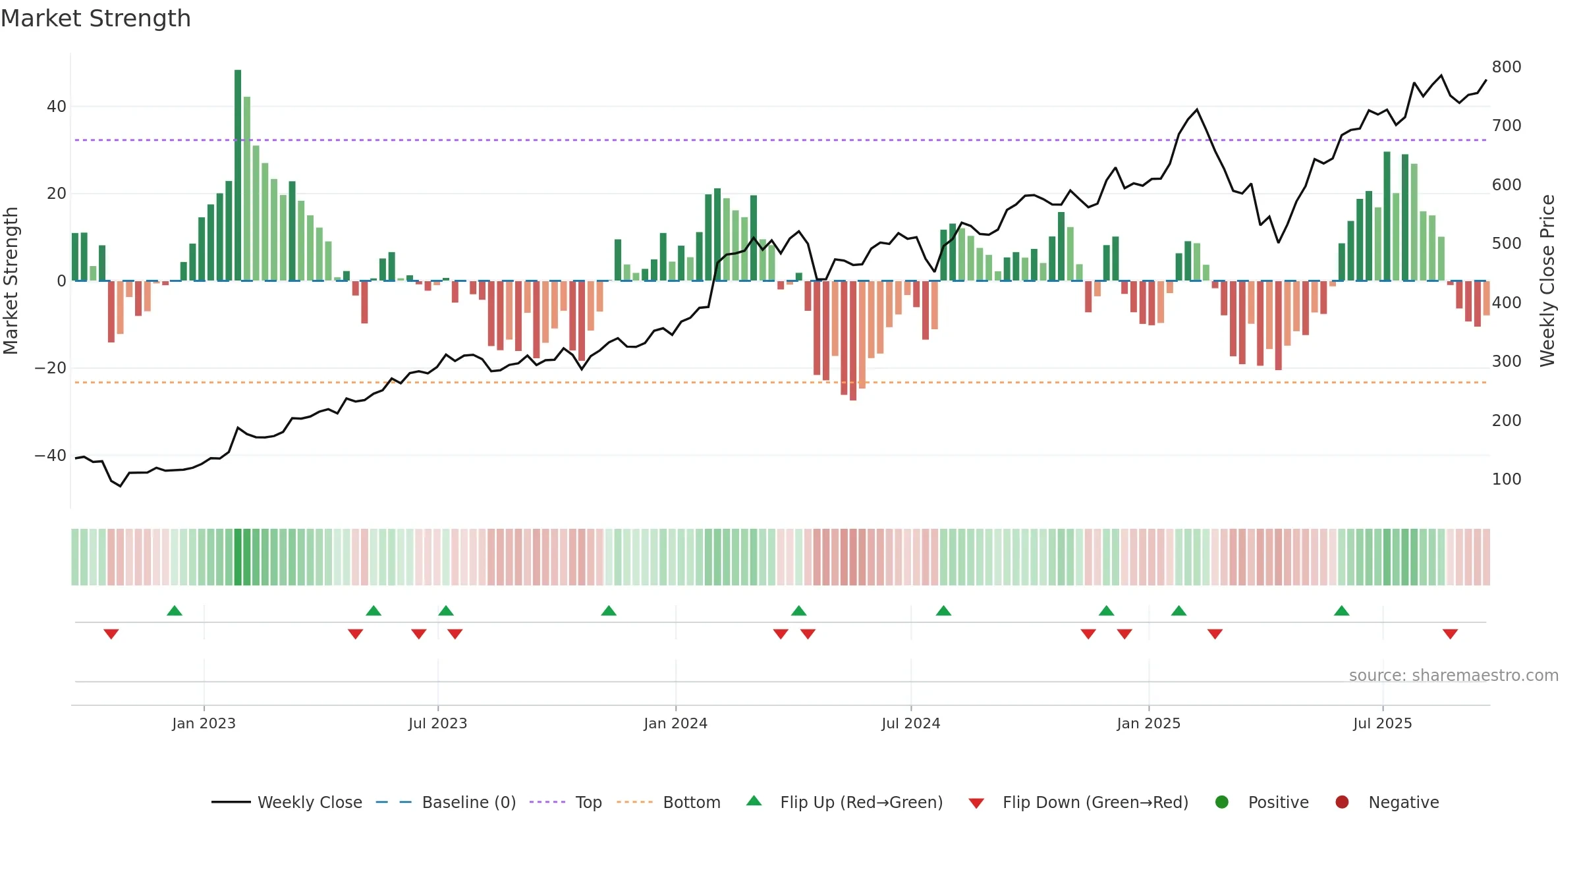Screen dimensions: 1581x889
Task: Click the 800 right-axis price tick label
Action: click(x=1507, y=67)
